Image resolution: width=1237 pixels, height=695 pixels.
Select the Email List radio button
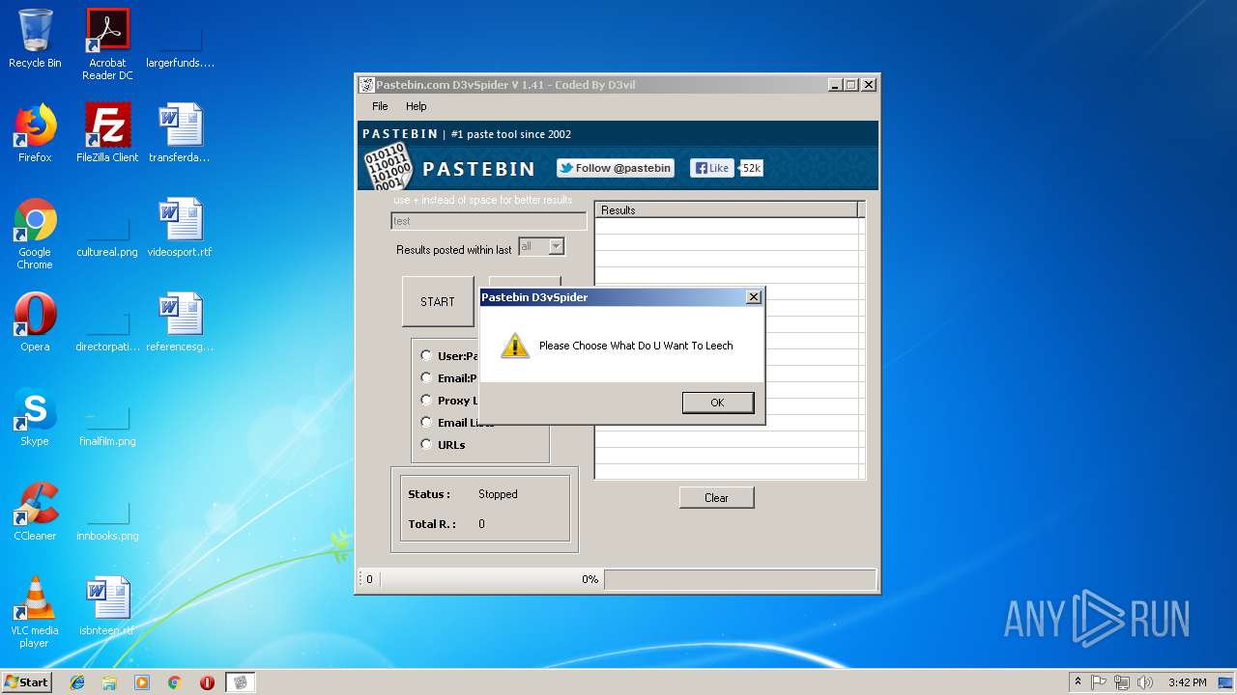pos(426,422)
